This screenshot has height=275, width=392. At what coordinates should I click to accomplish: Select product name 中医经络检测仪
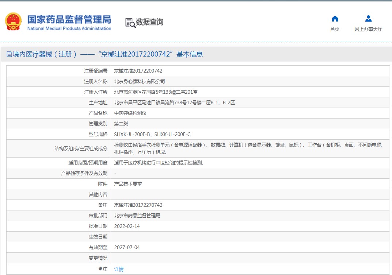[130, 113]
